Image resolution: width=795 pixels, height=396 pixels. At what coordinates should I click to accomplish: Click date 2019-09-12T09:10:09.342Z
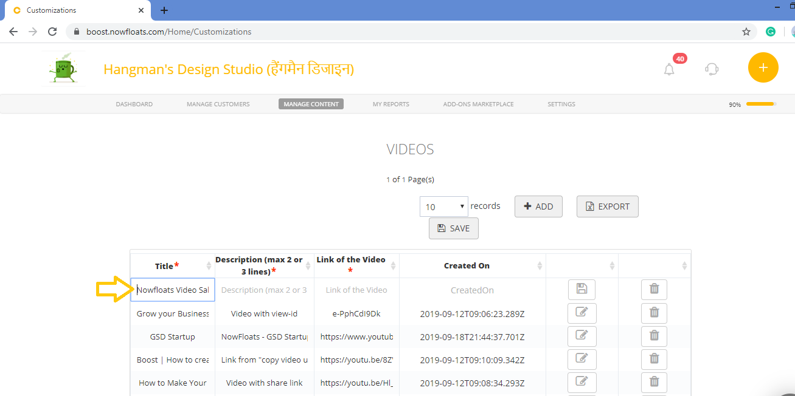(x=472, y=360)
